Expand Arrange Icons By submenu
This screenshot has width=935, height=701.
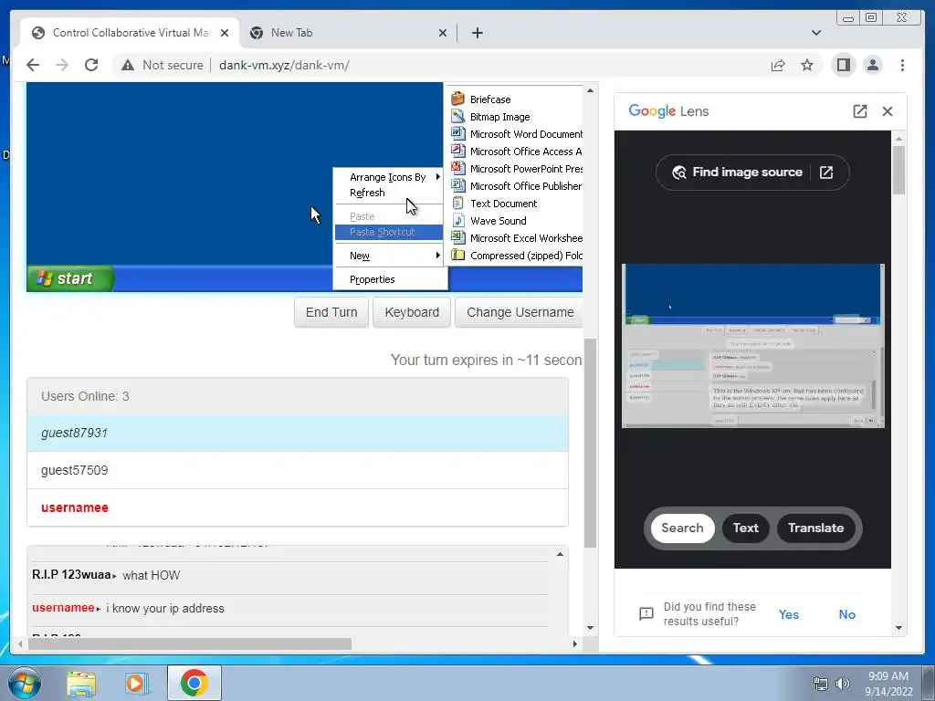[389, 177]
